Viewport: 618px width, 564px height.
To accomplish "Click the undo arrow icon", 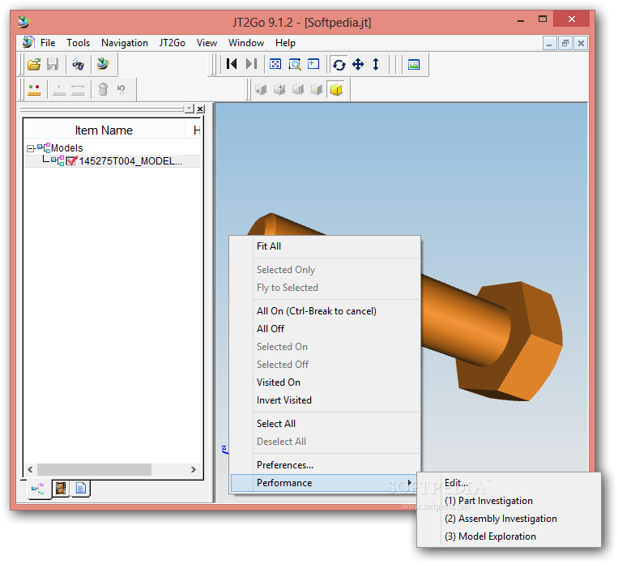I will 121,90.
